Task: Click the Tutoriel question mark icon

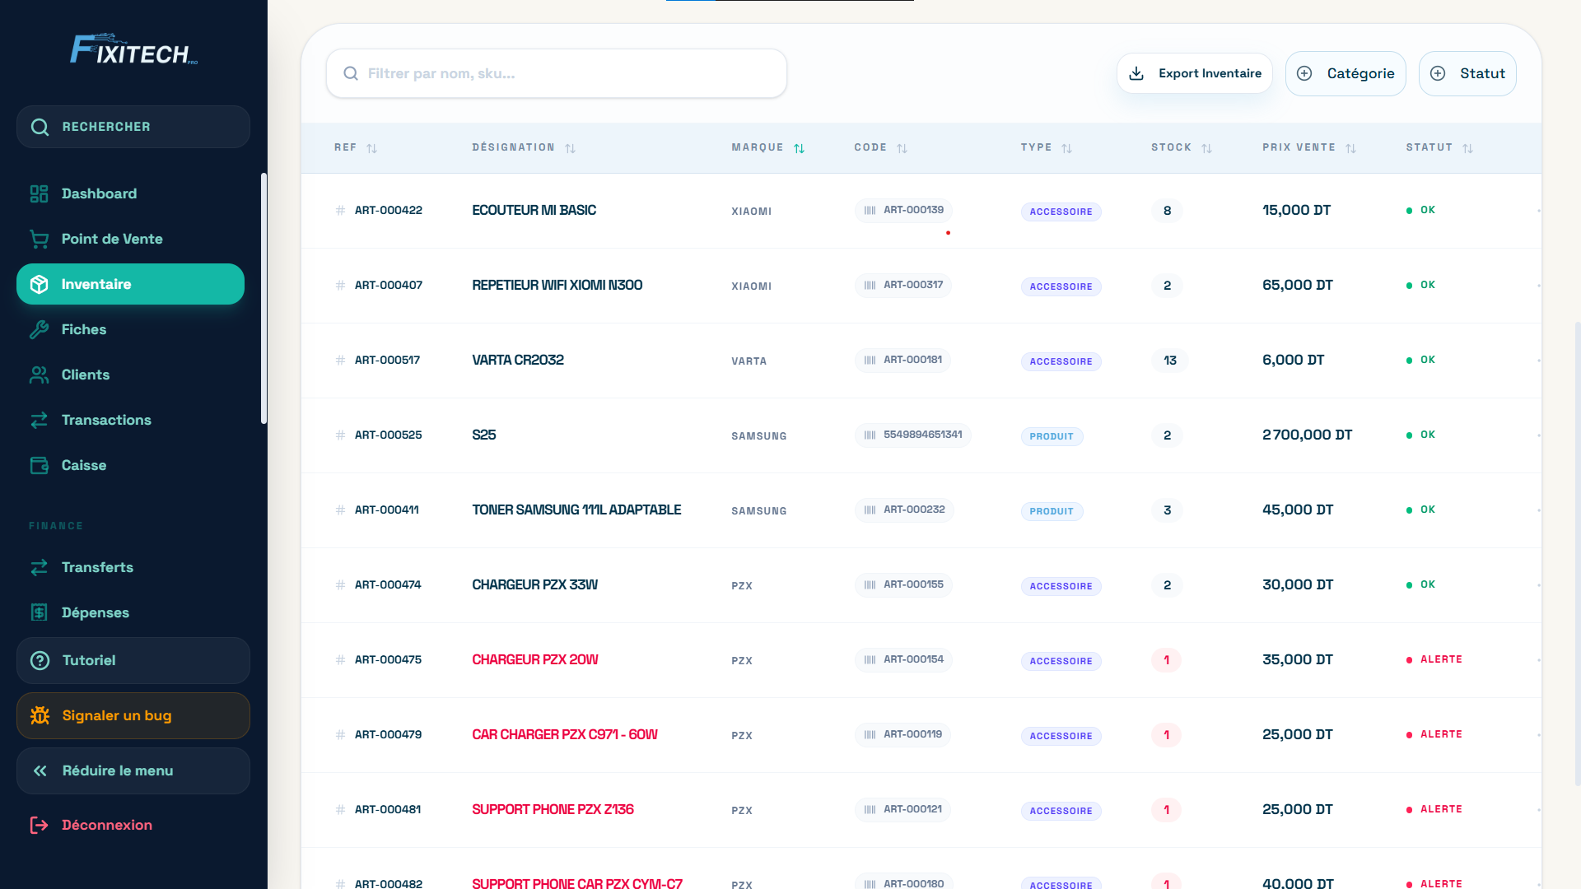Action: 40,660
